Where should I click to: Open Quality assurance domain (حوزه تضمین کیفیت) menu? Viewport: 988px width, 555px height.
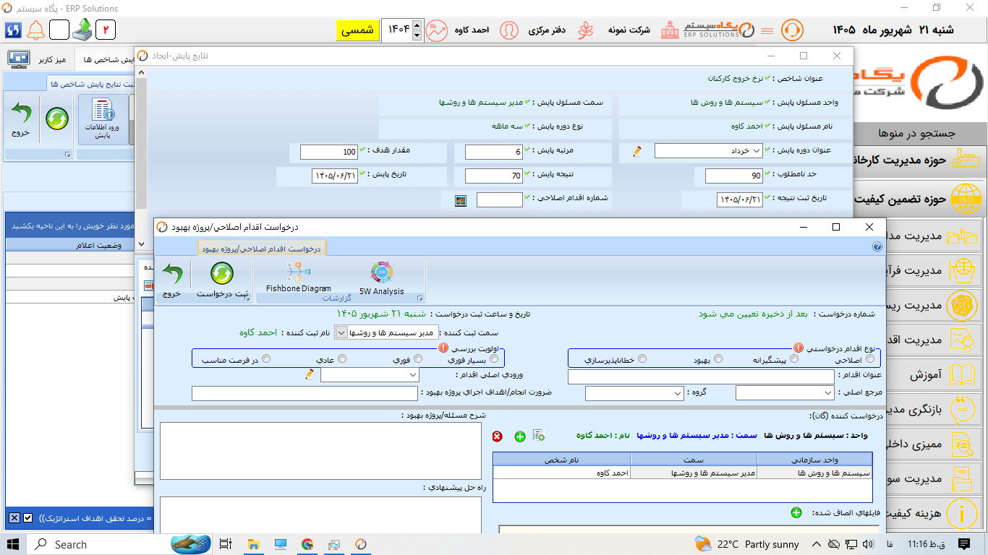pos(920,199)
